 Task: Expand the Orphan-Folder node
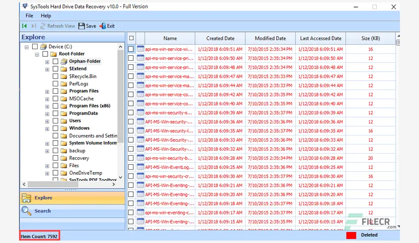click(x=47, y=62)
